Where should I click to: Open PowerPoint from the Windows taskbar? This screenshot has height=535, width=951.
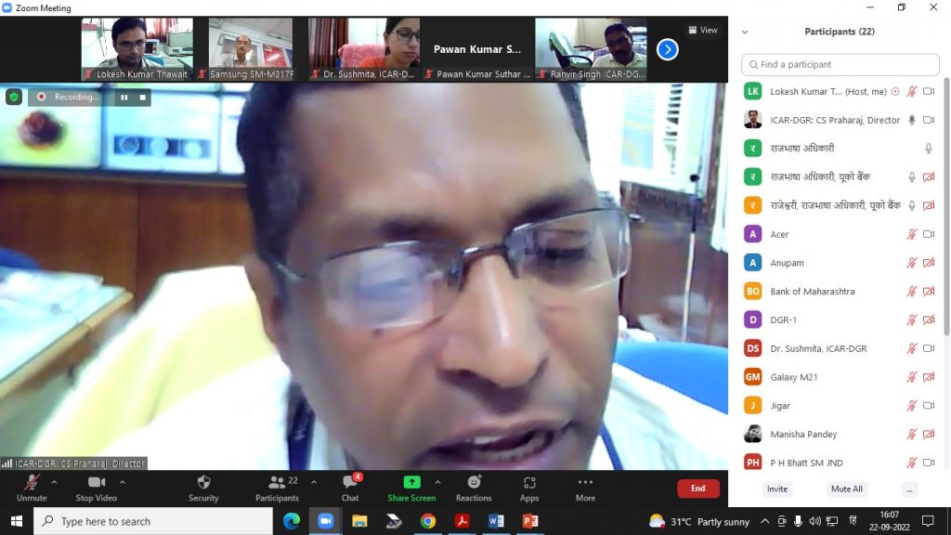coord(530,521)
